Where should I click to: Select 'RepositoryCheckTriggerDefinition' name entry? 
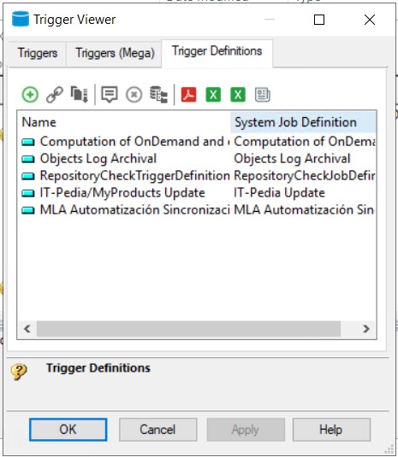pos(135,176)
